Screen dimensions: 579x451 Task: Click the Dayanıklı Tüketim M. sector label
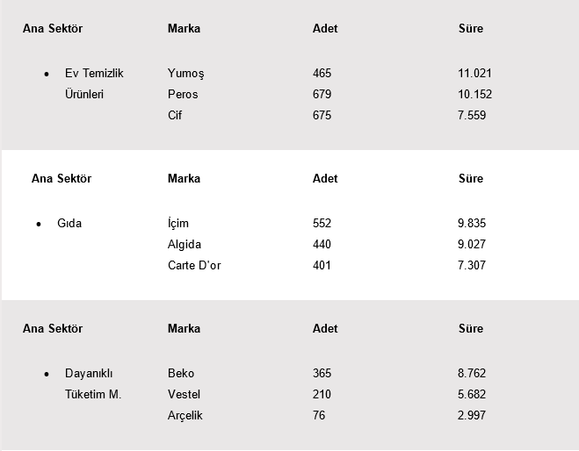coord(93,384)
